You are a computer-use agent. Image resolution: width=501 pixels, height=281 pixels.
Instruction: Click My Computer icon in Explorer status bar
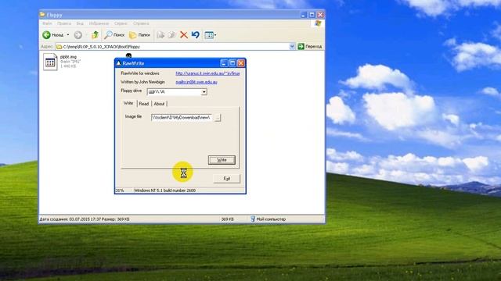253,219
